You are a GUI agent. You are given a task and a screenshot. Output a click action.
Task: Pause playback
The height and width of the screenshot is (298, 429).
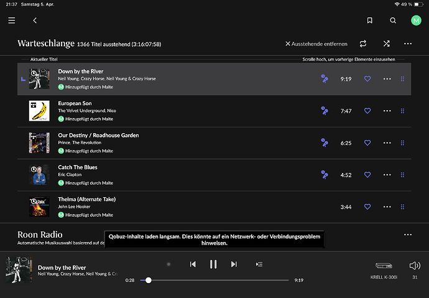[213, 264]
